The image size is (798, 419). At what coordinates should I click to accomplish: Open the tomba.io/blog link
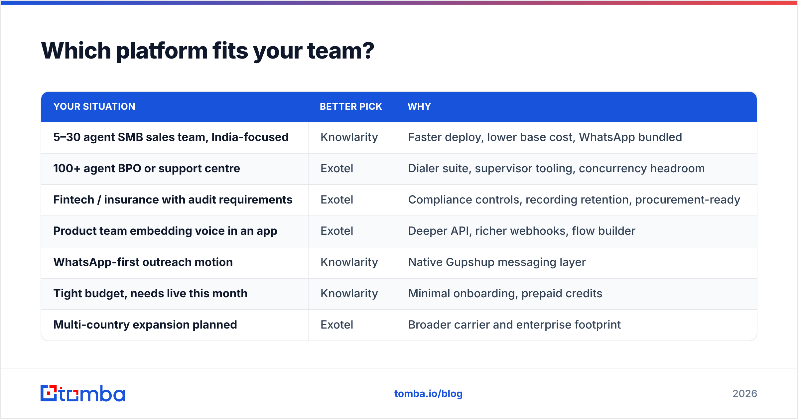click(x=428, y=394)
